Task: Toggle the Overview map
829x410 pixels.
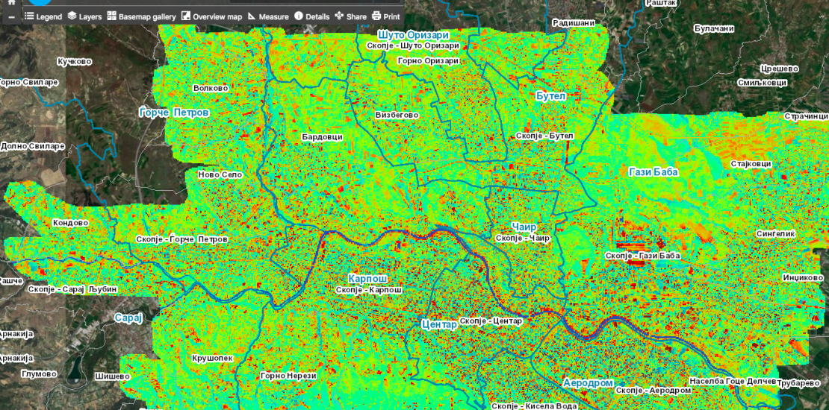Action: (x=211, y=16)
